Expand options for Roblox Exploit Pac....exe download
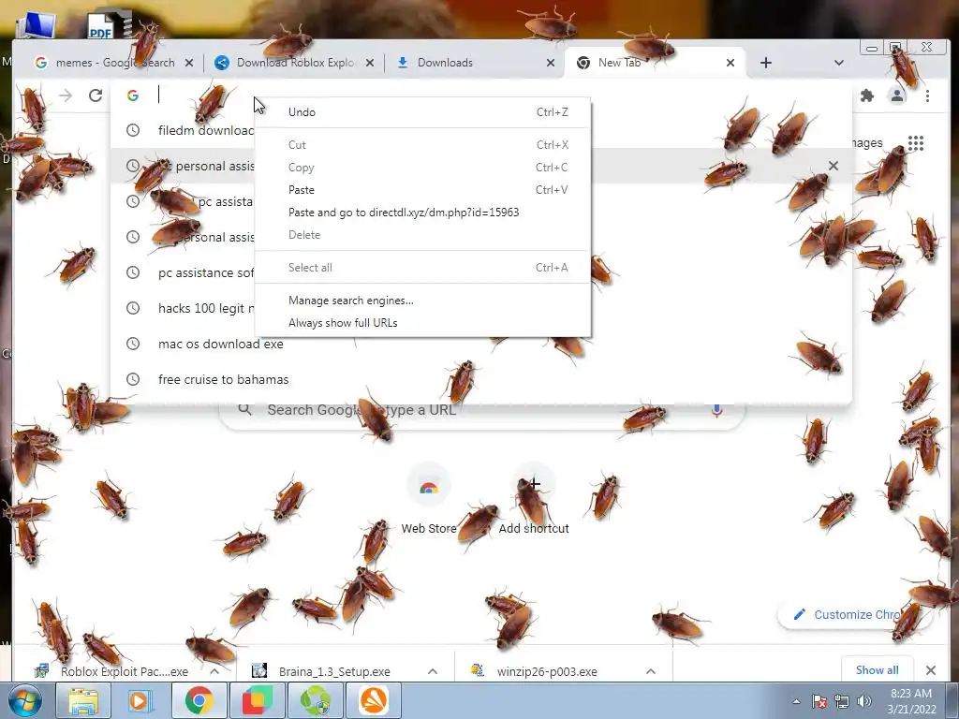 click(x=214, y=671)
